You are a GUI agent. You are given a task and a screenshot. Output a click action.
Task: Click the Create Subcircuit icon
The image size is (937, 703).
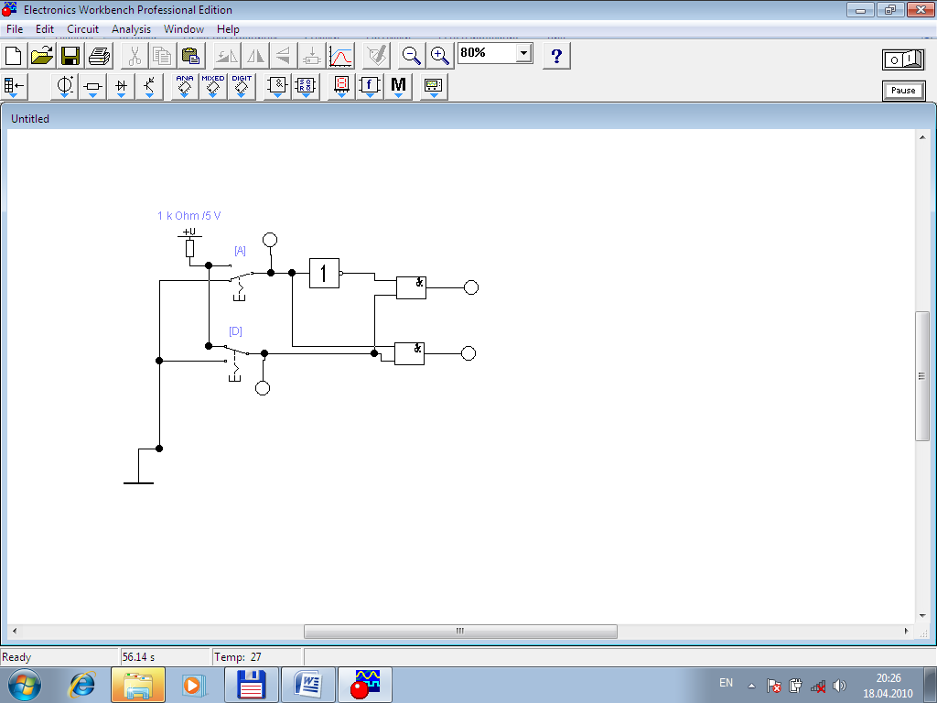pos(311,56)
